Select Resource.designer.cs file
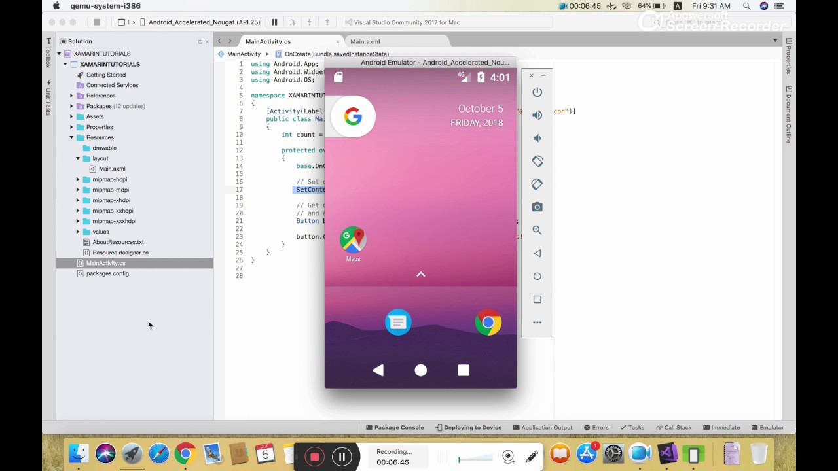Screen dimensions: 838x471 point(120,253)
